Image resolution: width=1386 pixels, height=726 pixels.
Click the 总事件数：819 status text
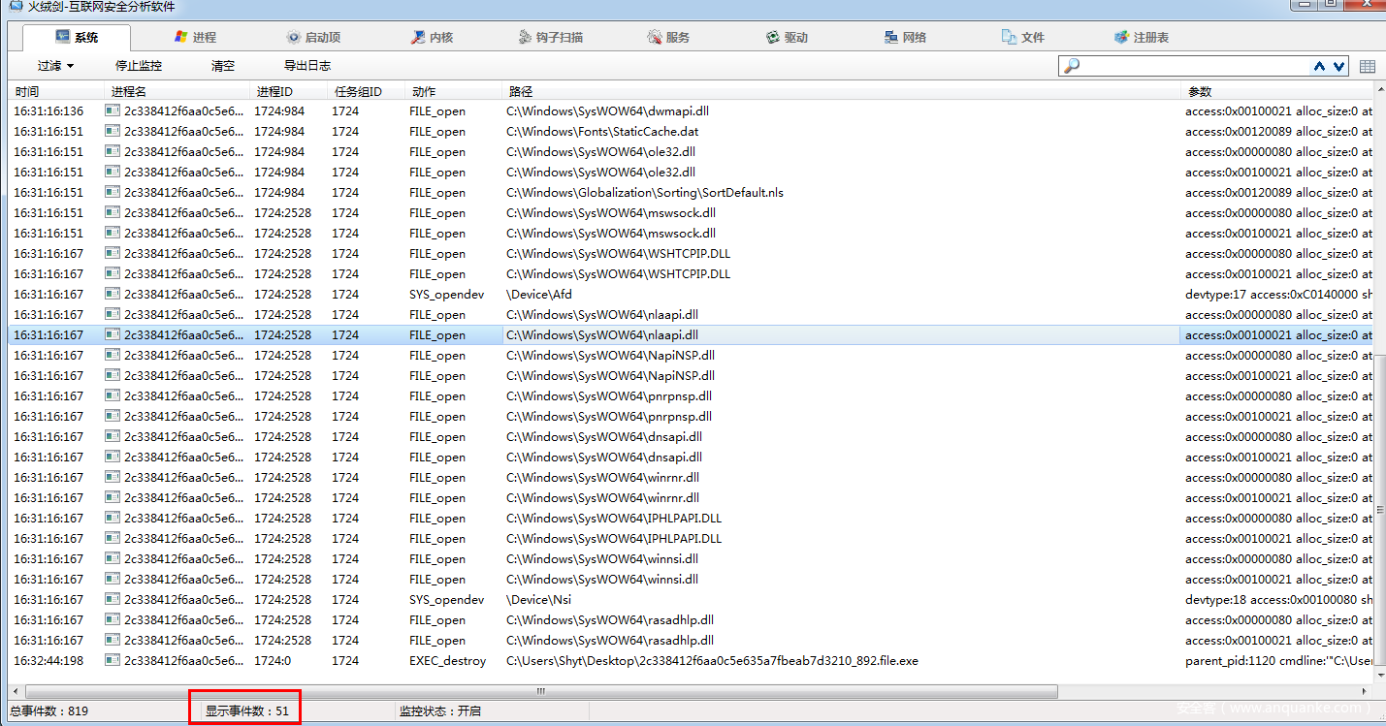tap(48, 711)
